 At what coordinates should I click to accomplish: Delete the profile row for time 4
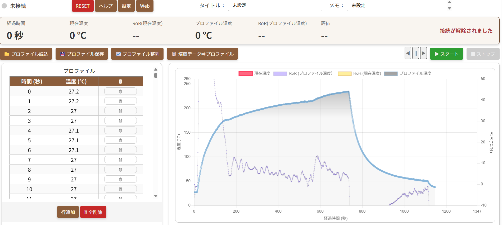[x=120, y=130]
